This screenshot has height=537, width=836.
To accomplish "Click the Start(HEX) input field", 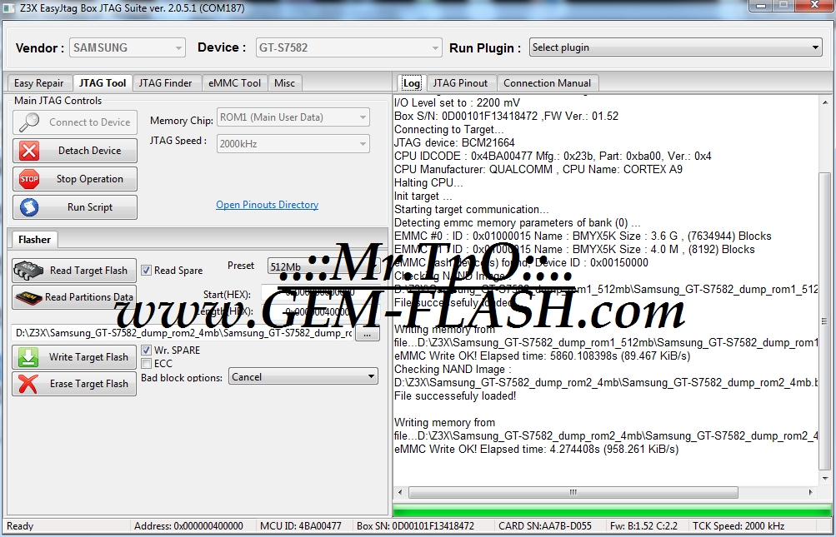I will tap(320, 294).
